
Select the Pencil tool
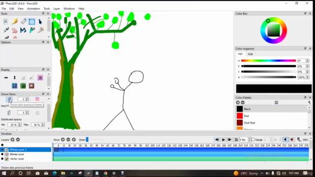(x=15, y=21)
